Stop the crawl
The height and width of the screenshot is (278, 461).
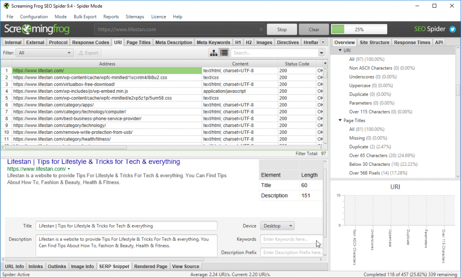(x=282, y=29)
